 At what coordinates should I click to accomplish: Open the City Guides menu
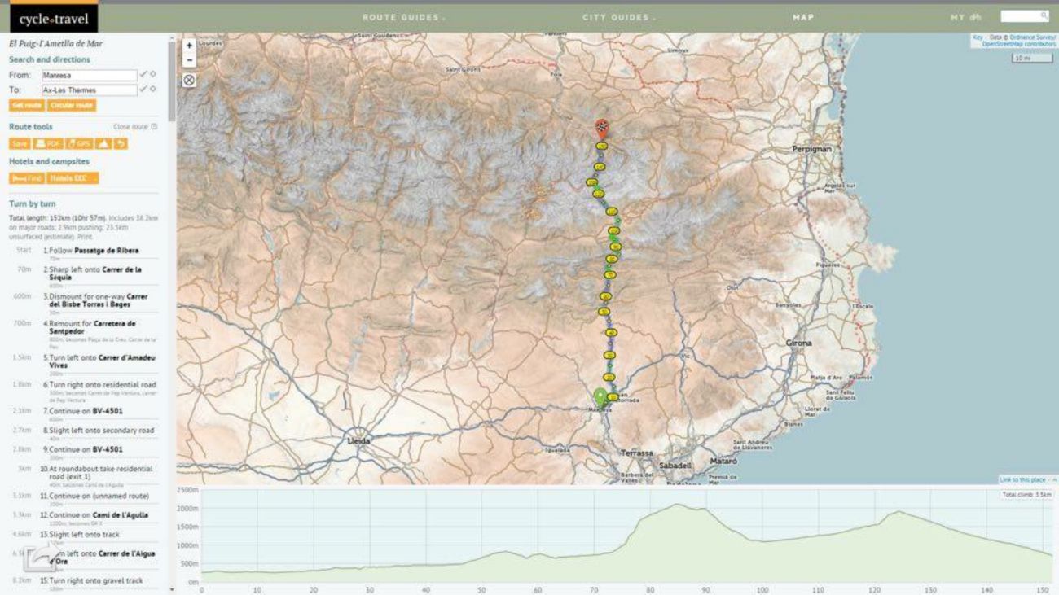[x=619, y=17]
